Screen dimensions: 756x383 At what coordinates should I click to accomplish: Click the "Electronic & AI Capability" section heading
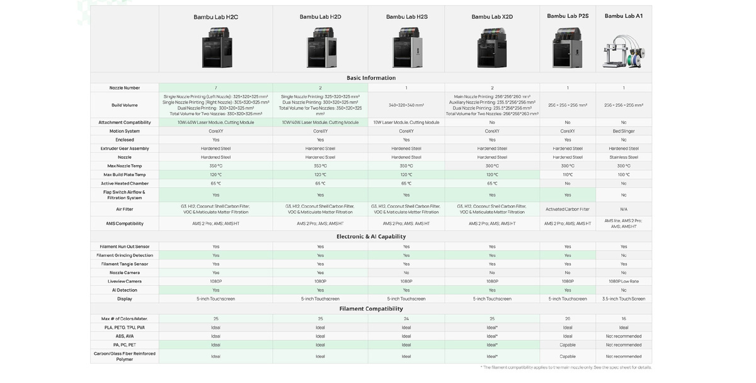point(371,236)
